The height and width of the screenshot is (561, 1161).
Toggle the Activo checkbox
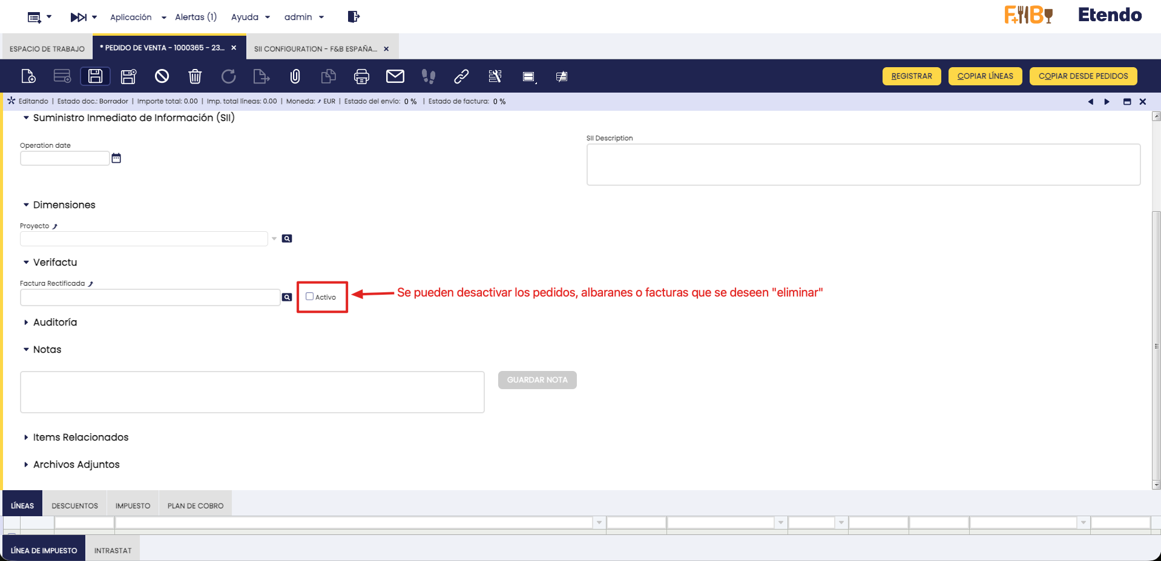(310, 297)
